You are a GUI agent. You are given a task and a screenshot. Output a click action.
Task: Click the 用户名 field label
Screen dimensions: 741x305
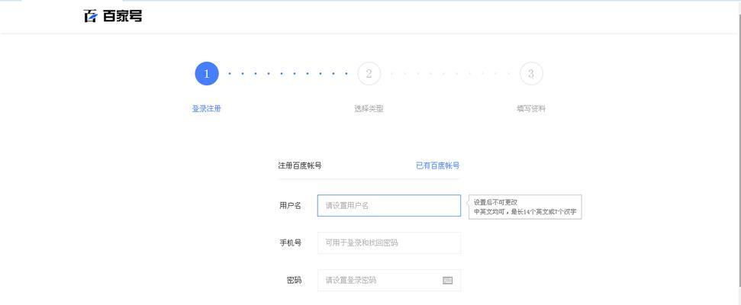pos(290,206)
